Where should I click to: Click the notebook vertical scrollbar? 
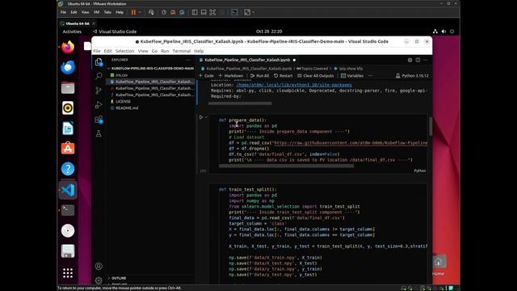click(431, 126)
